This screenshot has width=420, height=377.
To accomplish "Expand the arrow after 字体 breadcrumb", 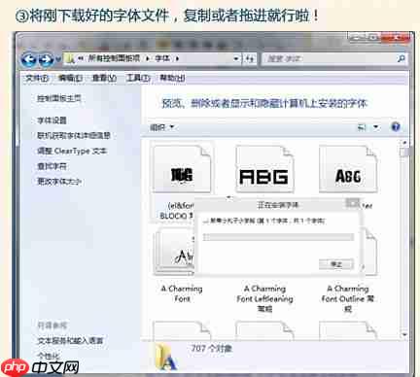I will [x=177, y=58].
